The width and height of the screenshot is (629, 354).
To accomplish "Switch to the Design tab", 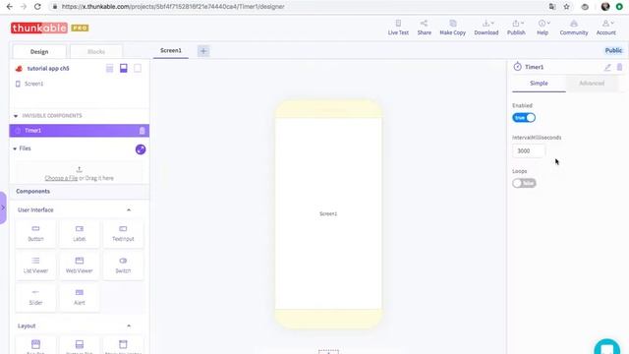I will click(39, 52).
